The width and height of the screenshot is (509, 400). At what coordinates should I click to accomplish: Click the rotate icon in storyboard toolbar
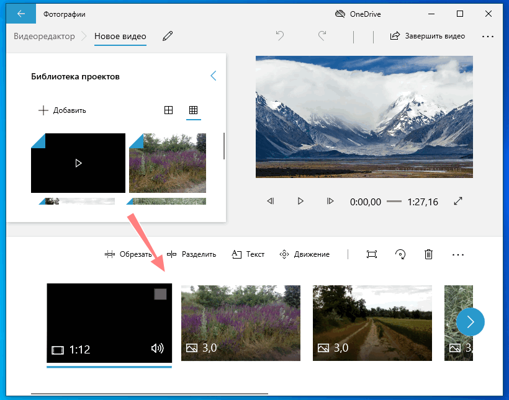(x=400, y=254)
